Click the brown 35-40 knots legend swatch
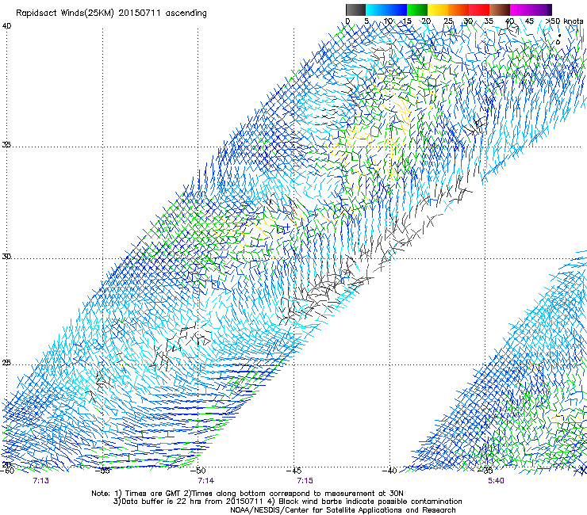Viewport: 587px width, 515px height. 500,10
